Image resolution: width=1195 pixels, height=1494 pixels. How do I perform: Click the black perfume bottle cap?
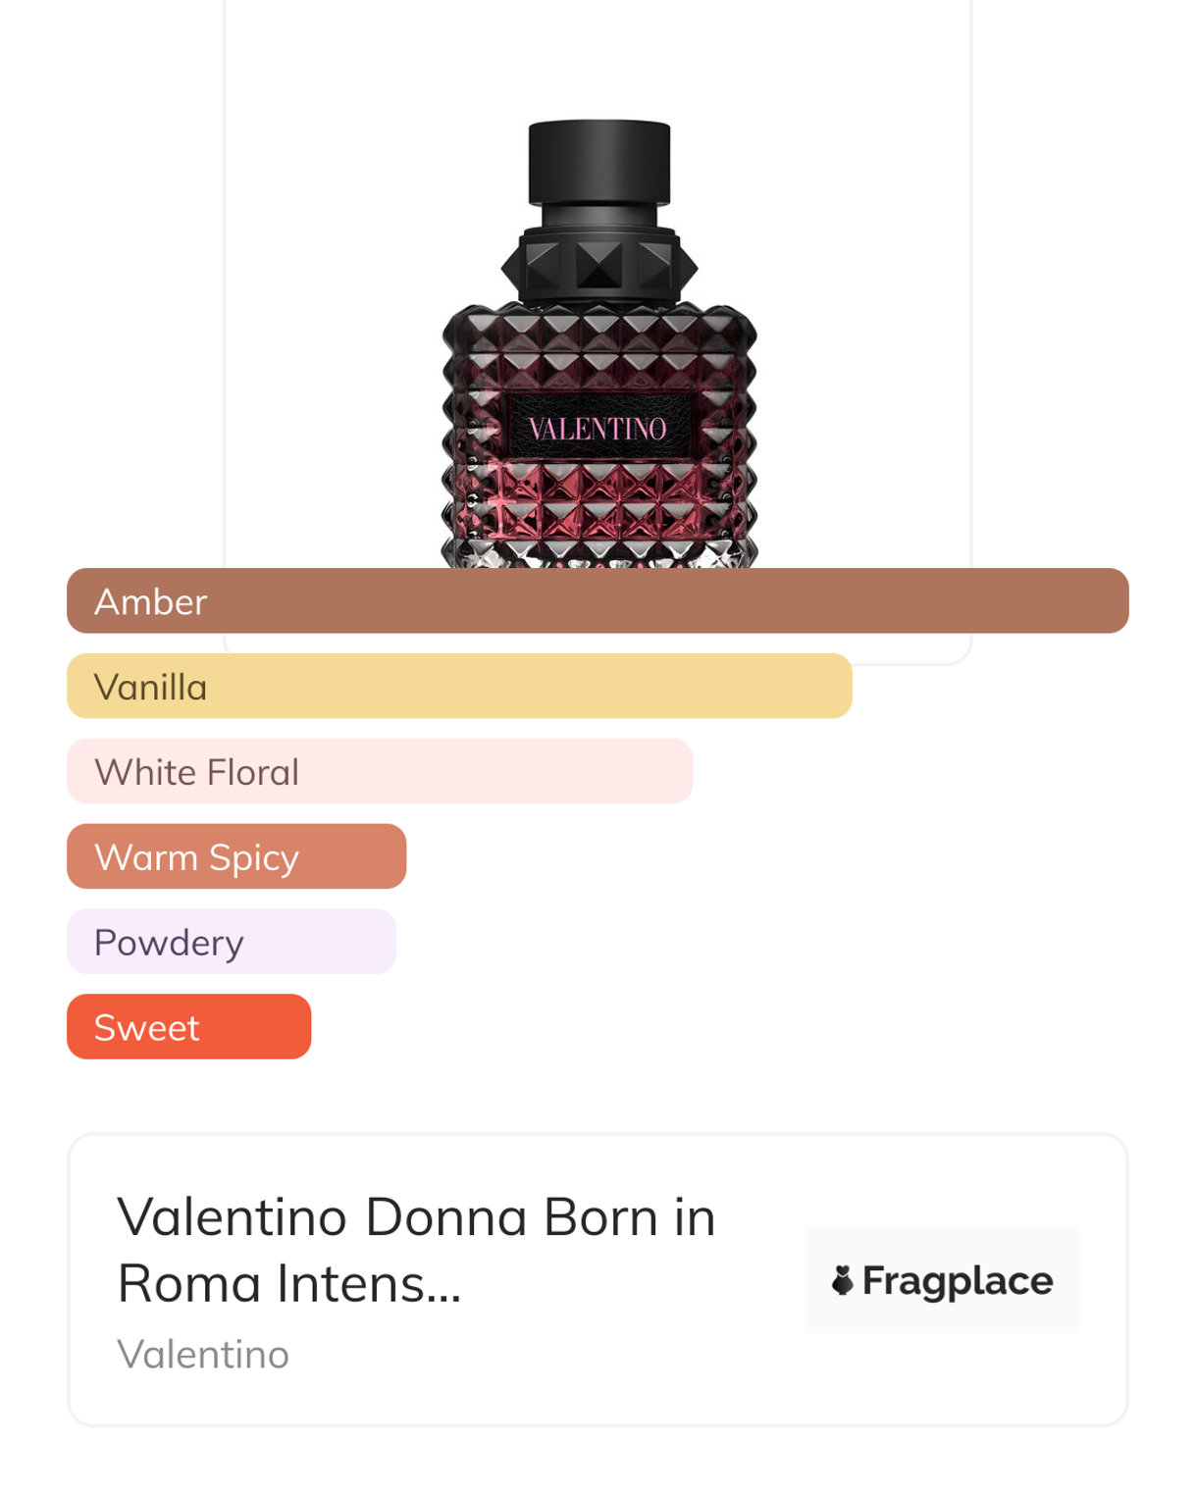point(599,162)
